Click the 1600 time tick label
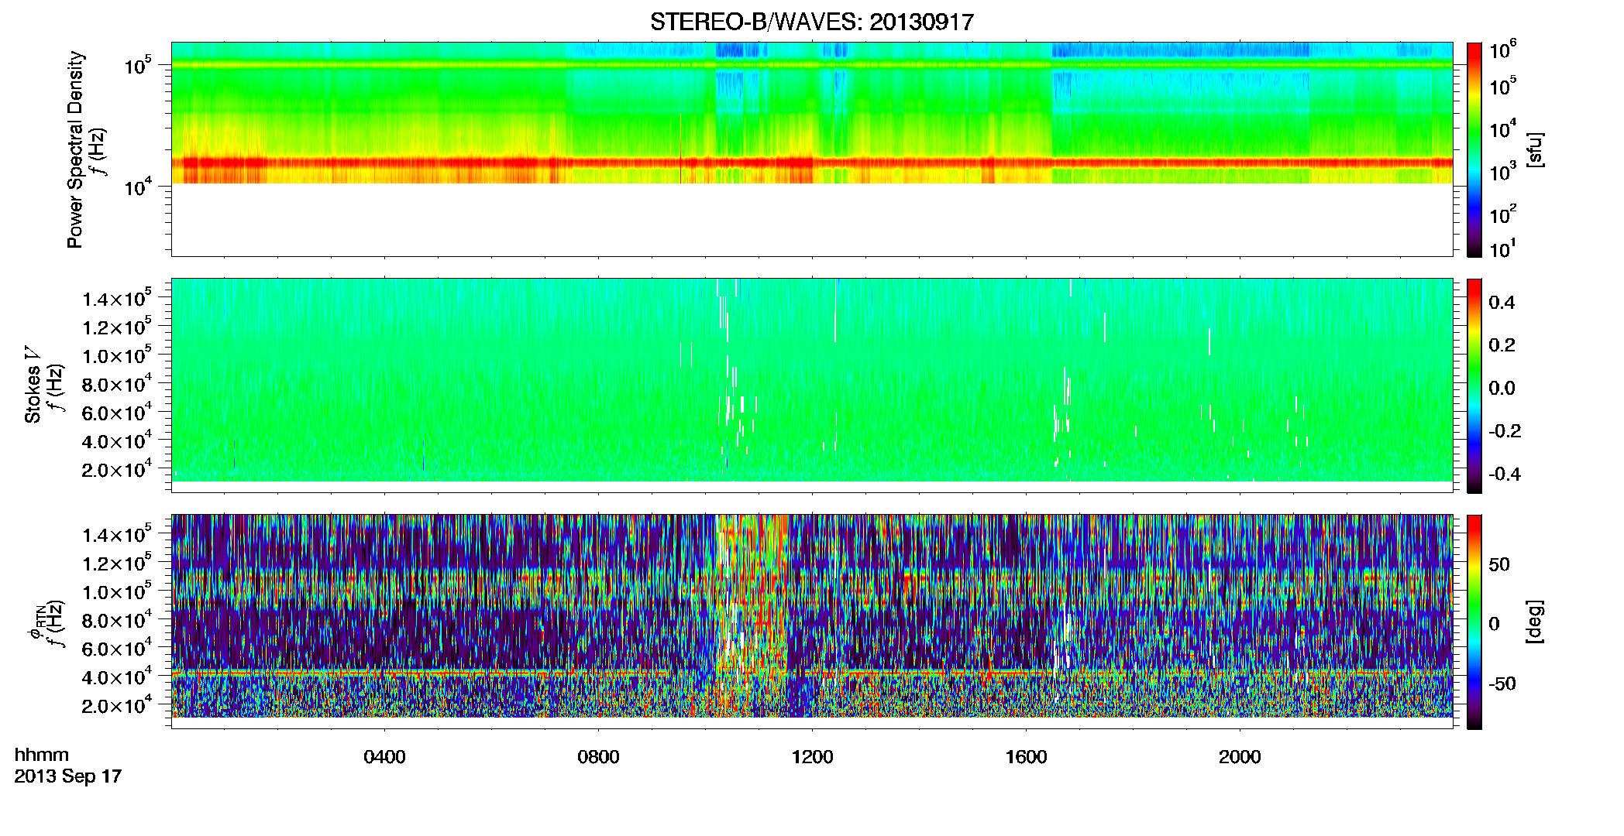The height and width of the screenshot is (836, 1624). coord(1026,757)
